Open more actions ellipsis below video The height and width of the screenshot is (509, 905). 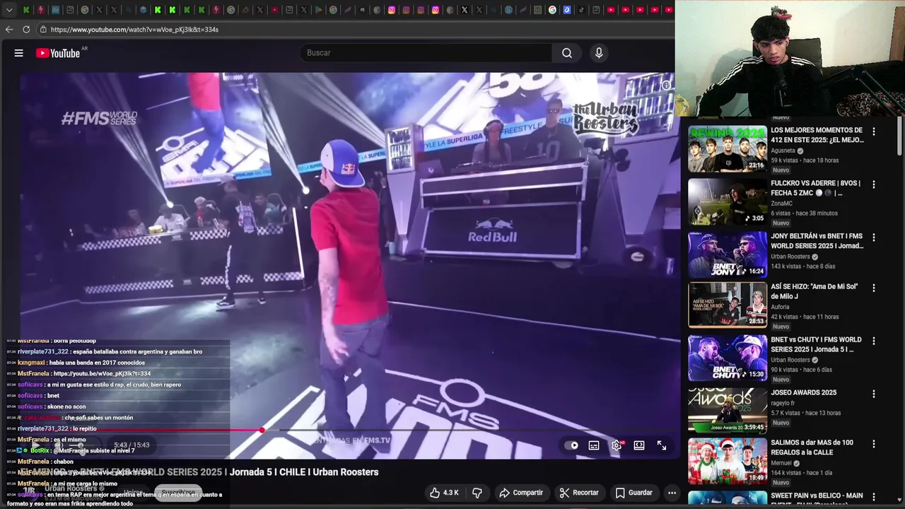[672, 493]
